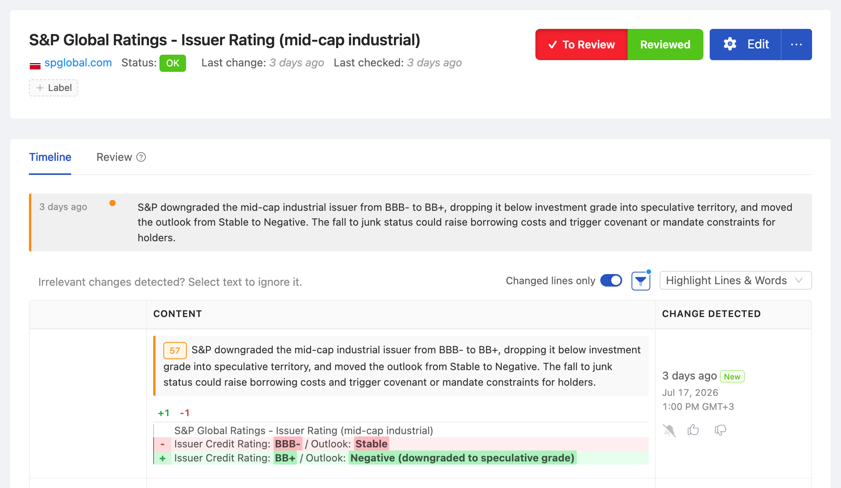Screen dimensions: 841x488
Task: Click the monitor title heading
Action: click(225, 40)
